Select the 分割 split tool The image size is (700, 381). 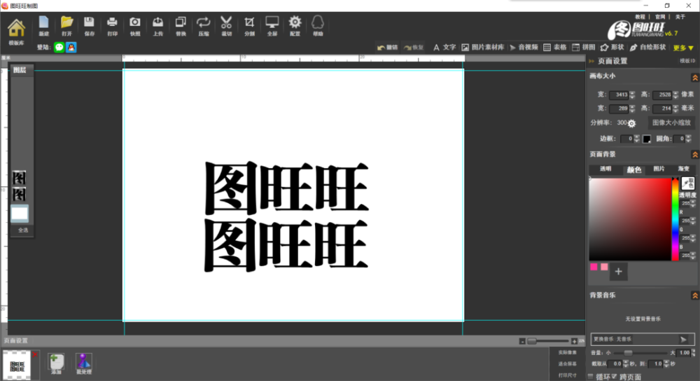coord(249,26)
